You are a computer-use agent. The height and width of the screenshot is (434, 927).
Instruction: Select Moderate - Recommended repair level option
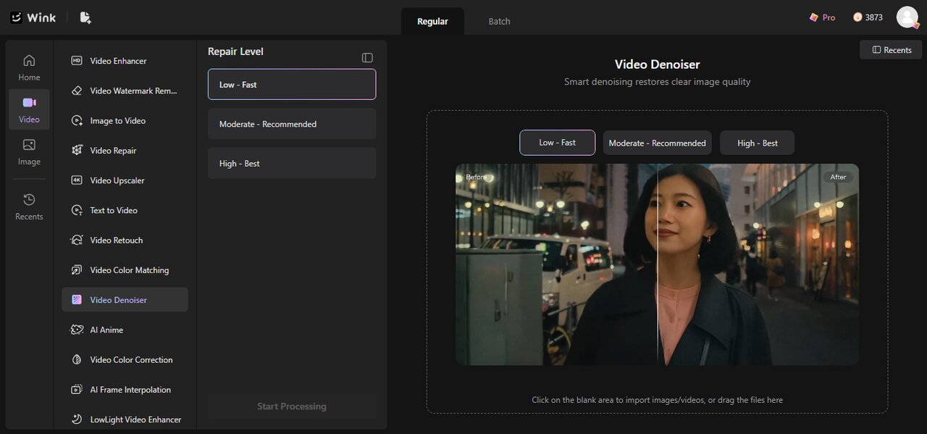(x=292, y=124)
